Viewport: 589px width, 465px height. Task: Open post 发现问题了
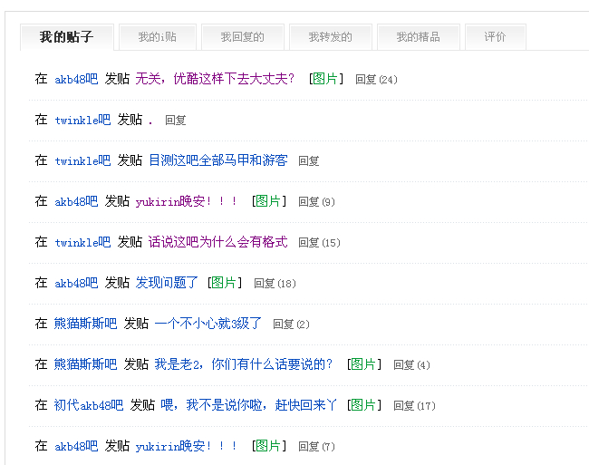(167, 283)
